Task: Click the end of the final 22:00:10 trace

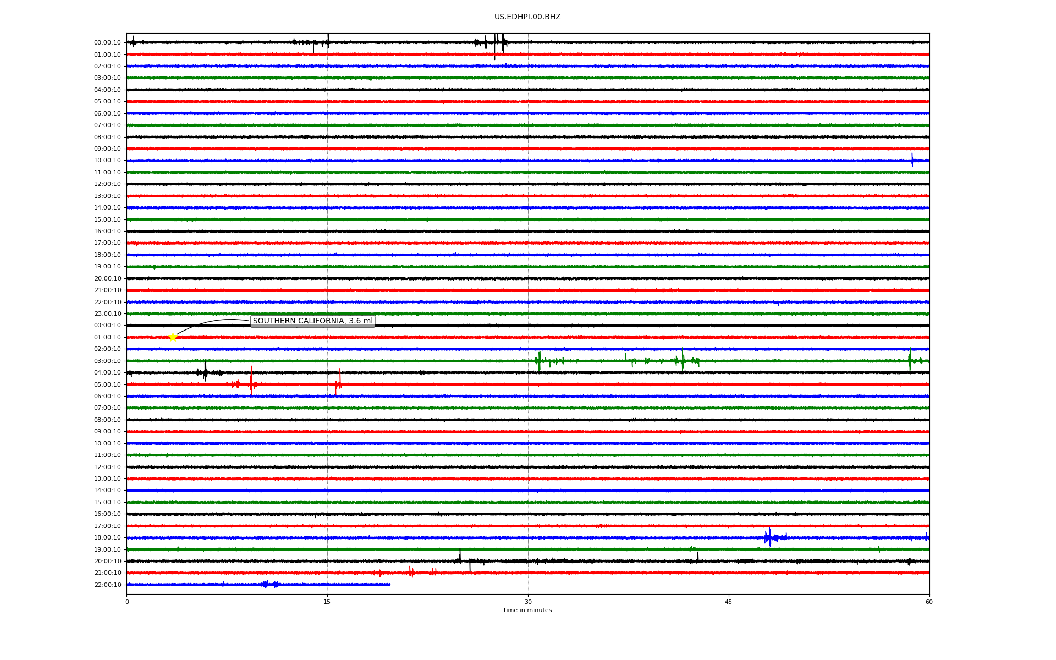Action: point(389,584)
